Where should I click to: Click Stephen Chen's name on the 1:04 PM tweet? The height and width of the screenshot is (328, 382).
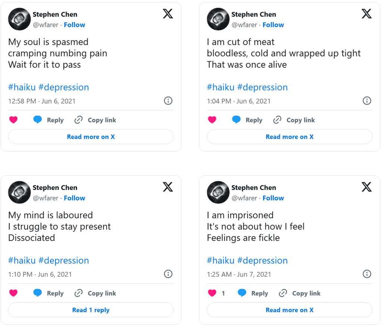click(x=254, y=15)
